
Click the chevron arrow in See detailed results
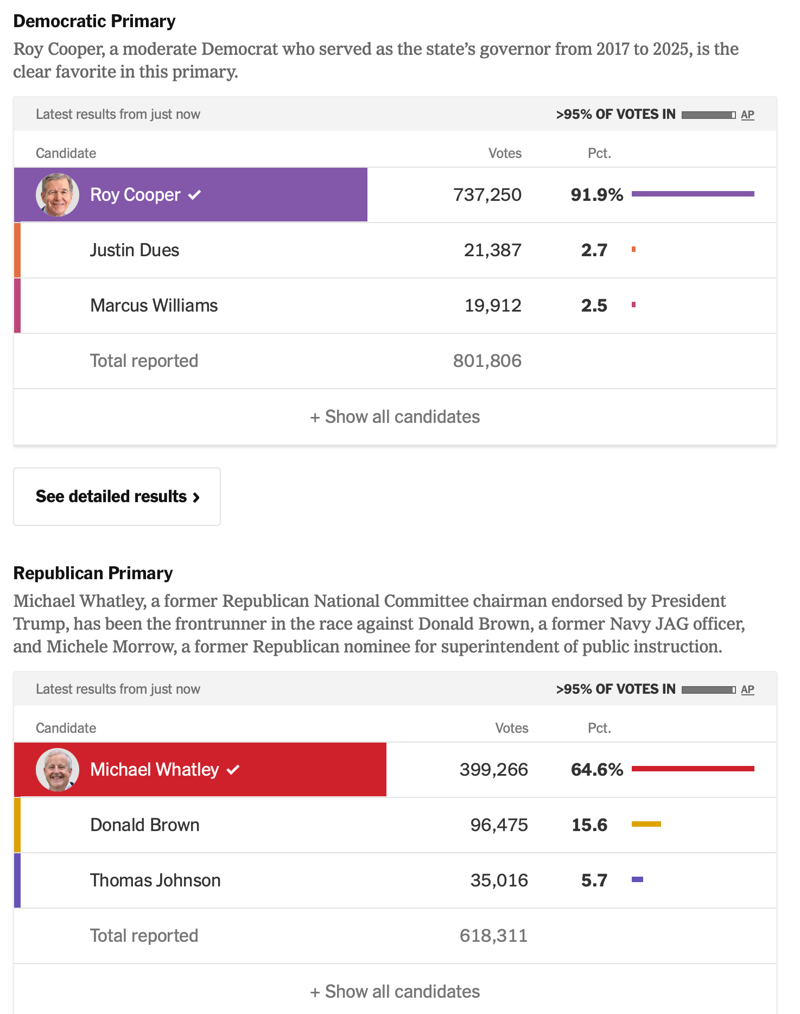[196, 497]
